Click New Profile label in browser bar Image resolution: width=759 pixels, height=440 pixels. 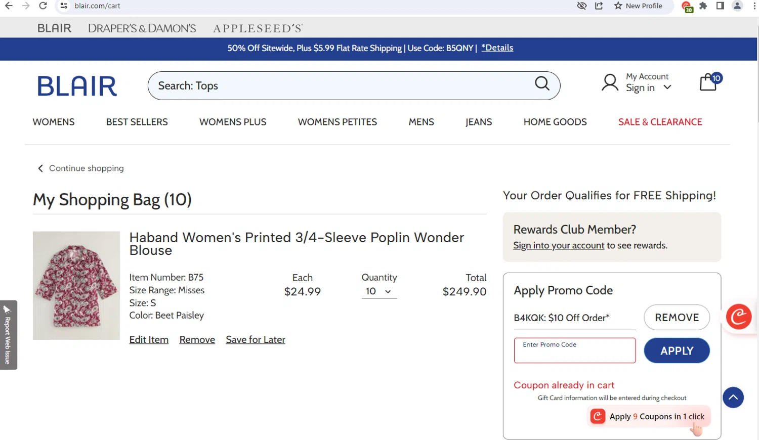[x=644, y=6]
